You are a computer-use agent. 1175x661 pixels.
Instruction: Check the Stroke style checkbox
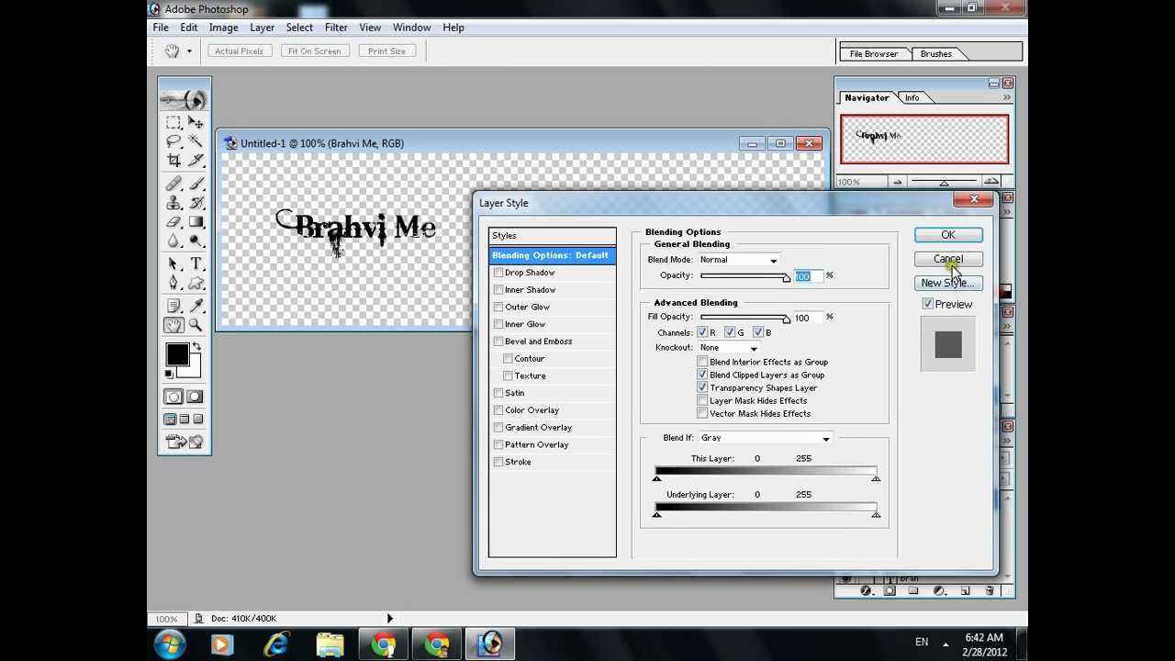[498, 462]
